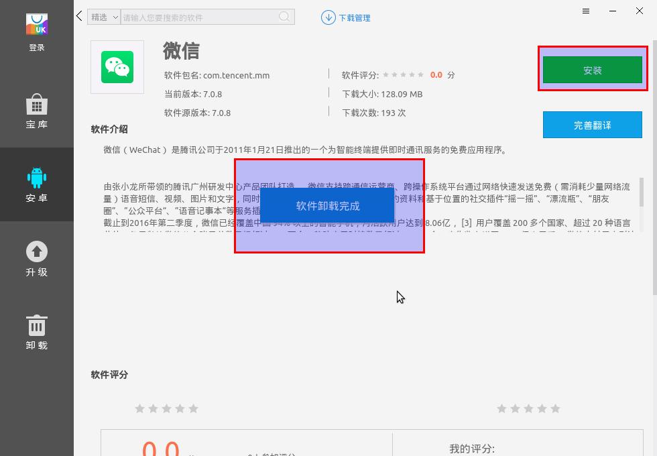Click the download manager arrow icon
Image resolution: width=657 pixels, height=456 pixels.
[x=328, y=17]
